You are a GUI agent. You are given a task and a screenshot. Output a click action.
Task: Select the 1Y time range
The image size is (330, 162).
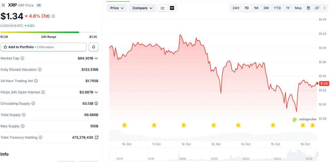click(x=288, y=8)
